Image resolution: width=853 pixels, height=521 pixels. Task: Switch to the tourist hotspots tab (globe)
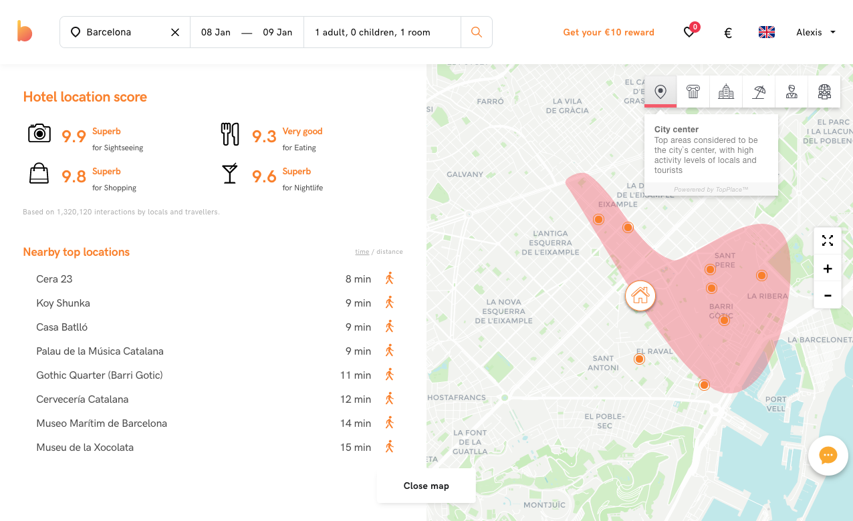pyautogui.click(x=823, y=92)
